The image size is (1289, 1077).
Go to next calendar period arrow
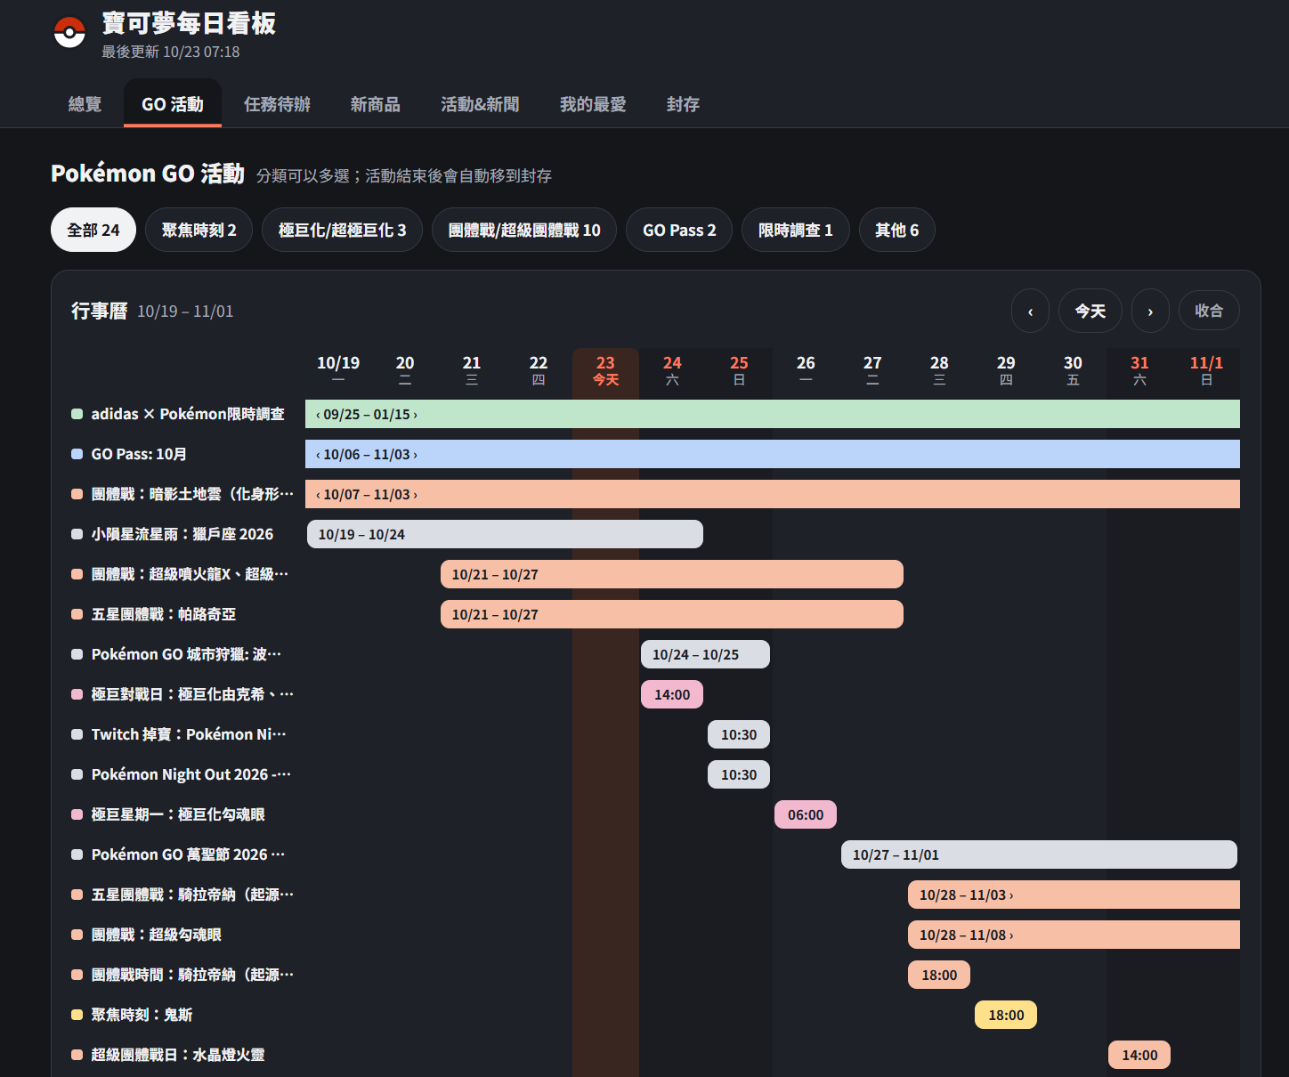1150,312
